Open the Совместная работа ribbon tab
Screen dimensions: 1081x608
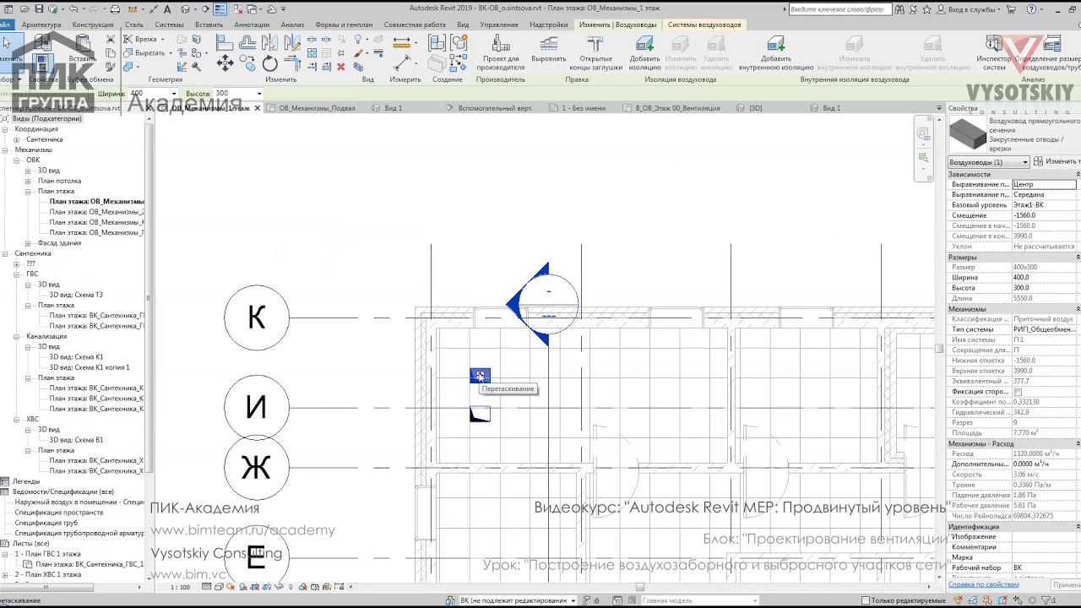(414, 24)
